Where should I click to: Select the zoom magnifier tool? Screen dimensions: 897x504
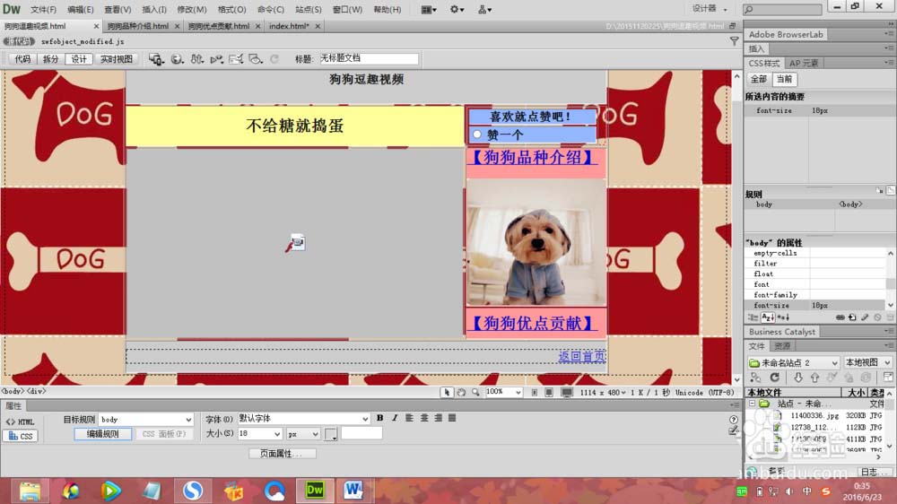(475, 393)
